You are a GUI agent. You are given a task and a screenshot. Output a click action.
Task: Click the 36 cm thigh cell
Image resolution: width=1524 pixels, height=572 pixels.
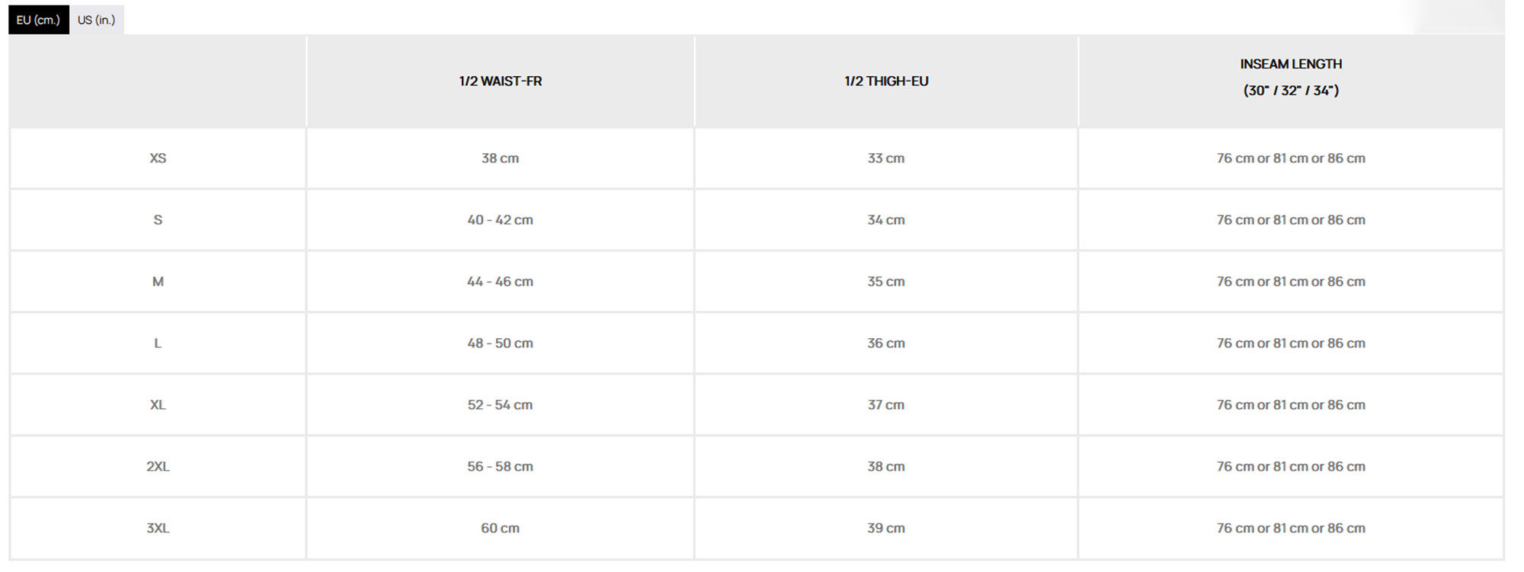[x=886, y=344]
